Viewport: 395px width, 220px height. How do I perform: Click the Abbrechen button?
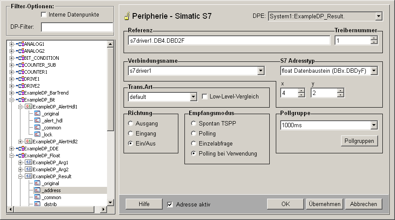364,204
